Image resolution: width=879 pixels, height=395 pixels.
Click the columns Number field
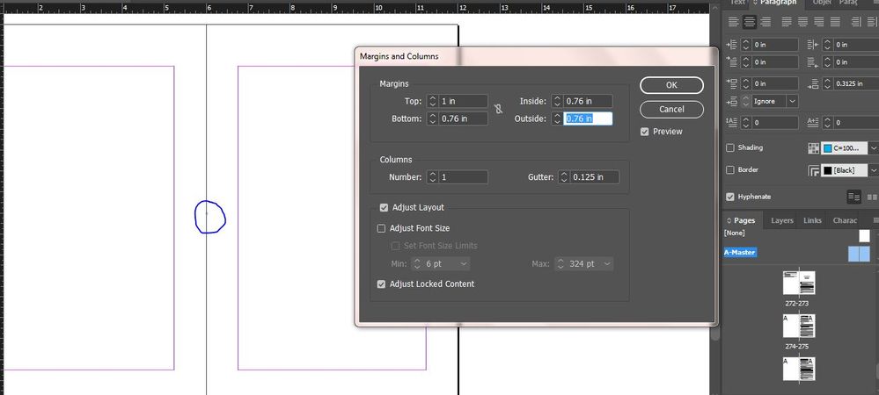click(463, 177)
